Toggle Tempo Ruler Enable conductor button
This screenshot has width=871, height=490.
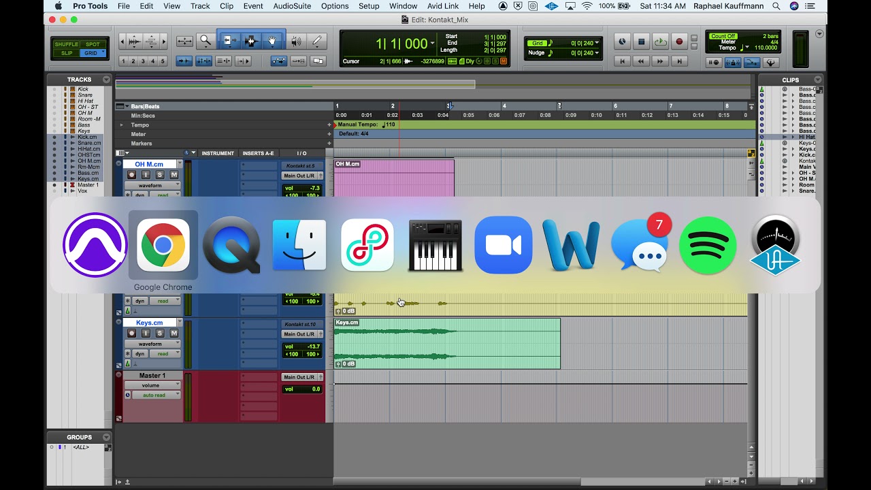tap(752, 63)
